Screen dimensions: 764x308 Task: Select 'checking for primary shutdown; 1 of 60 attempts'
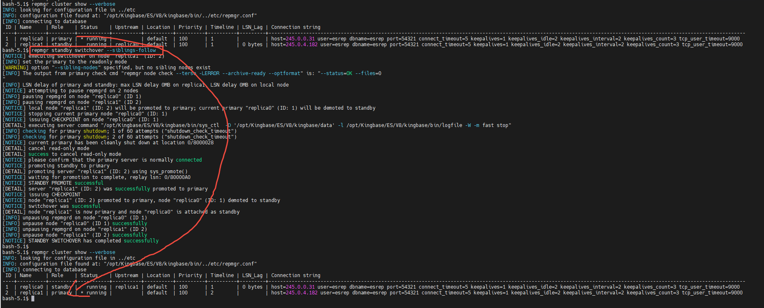coord(120,131)
